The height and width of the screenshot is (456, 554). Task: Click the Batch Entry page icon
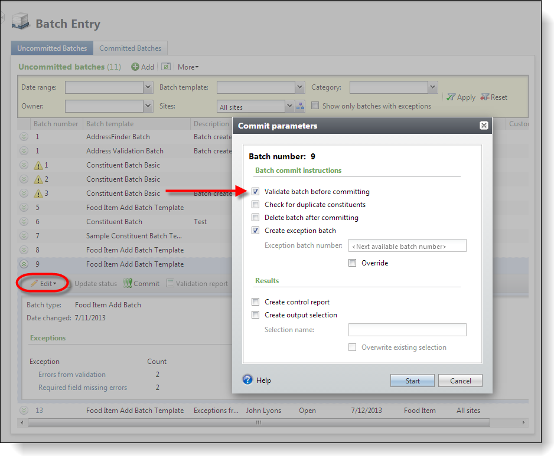21,21
